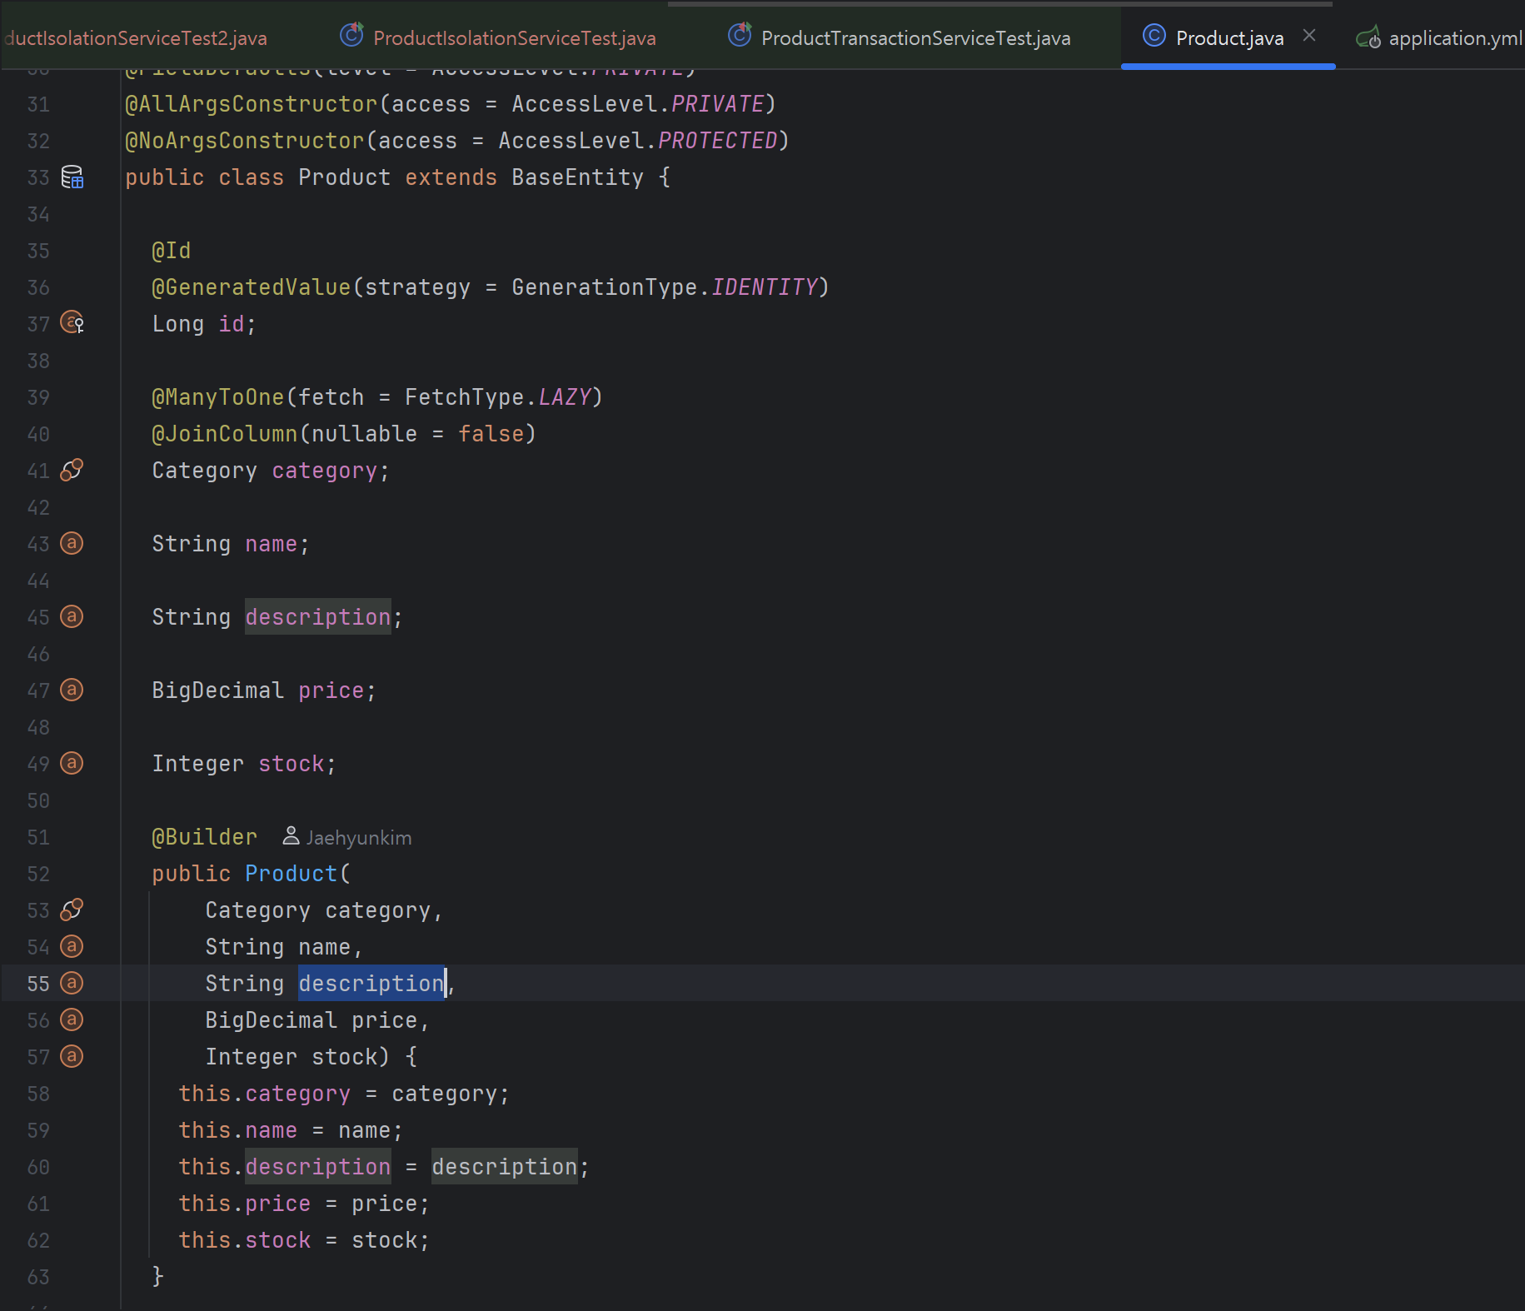Click the attribute gutter icon on line 54
This screenshot has width=1525, height=1311.
tap(72, 947)
